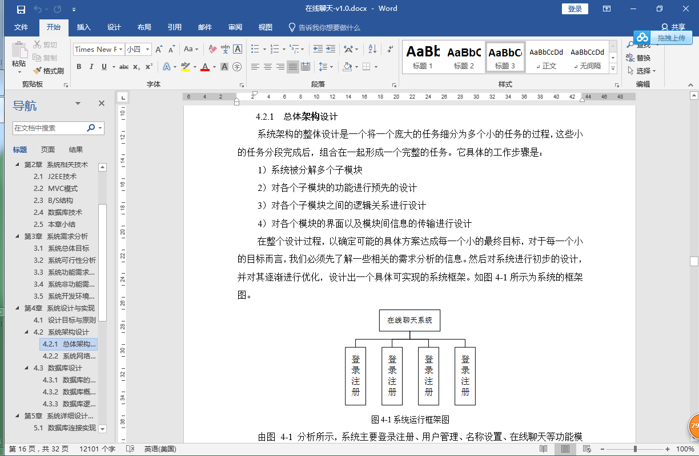Open the spelling check icon in status bar
The image size is (699, 456).
coord(130,449)
